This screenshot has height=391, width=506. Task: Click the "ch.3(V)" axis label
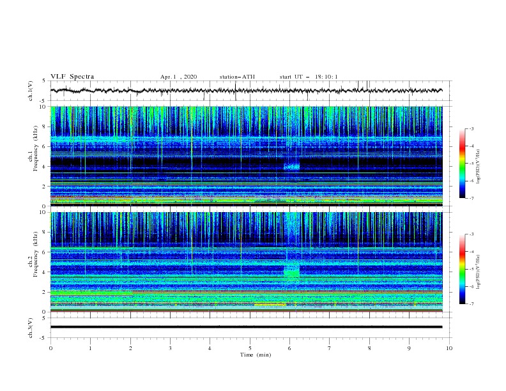click(31, 328)
